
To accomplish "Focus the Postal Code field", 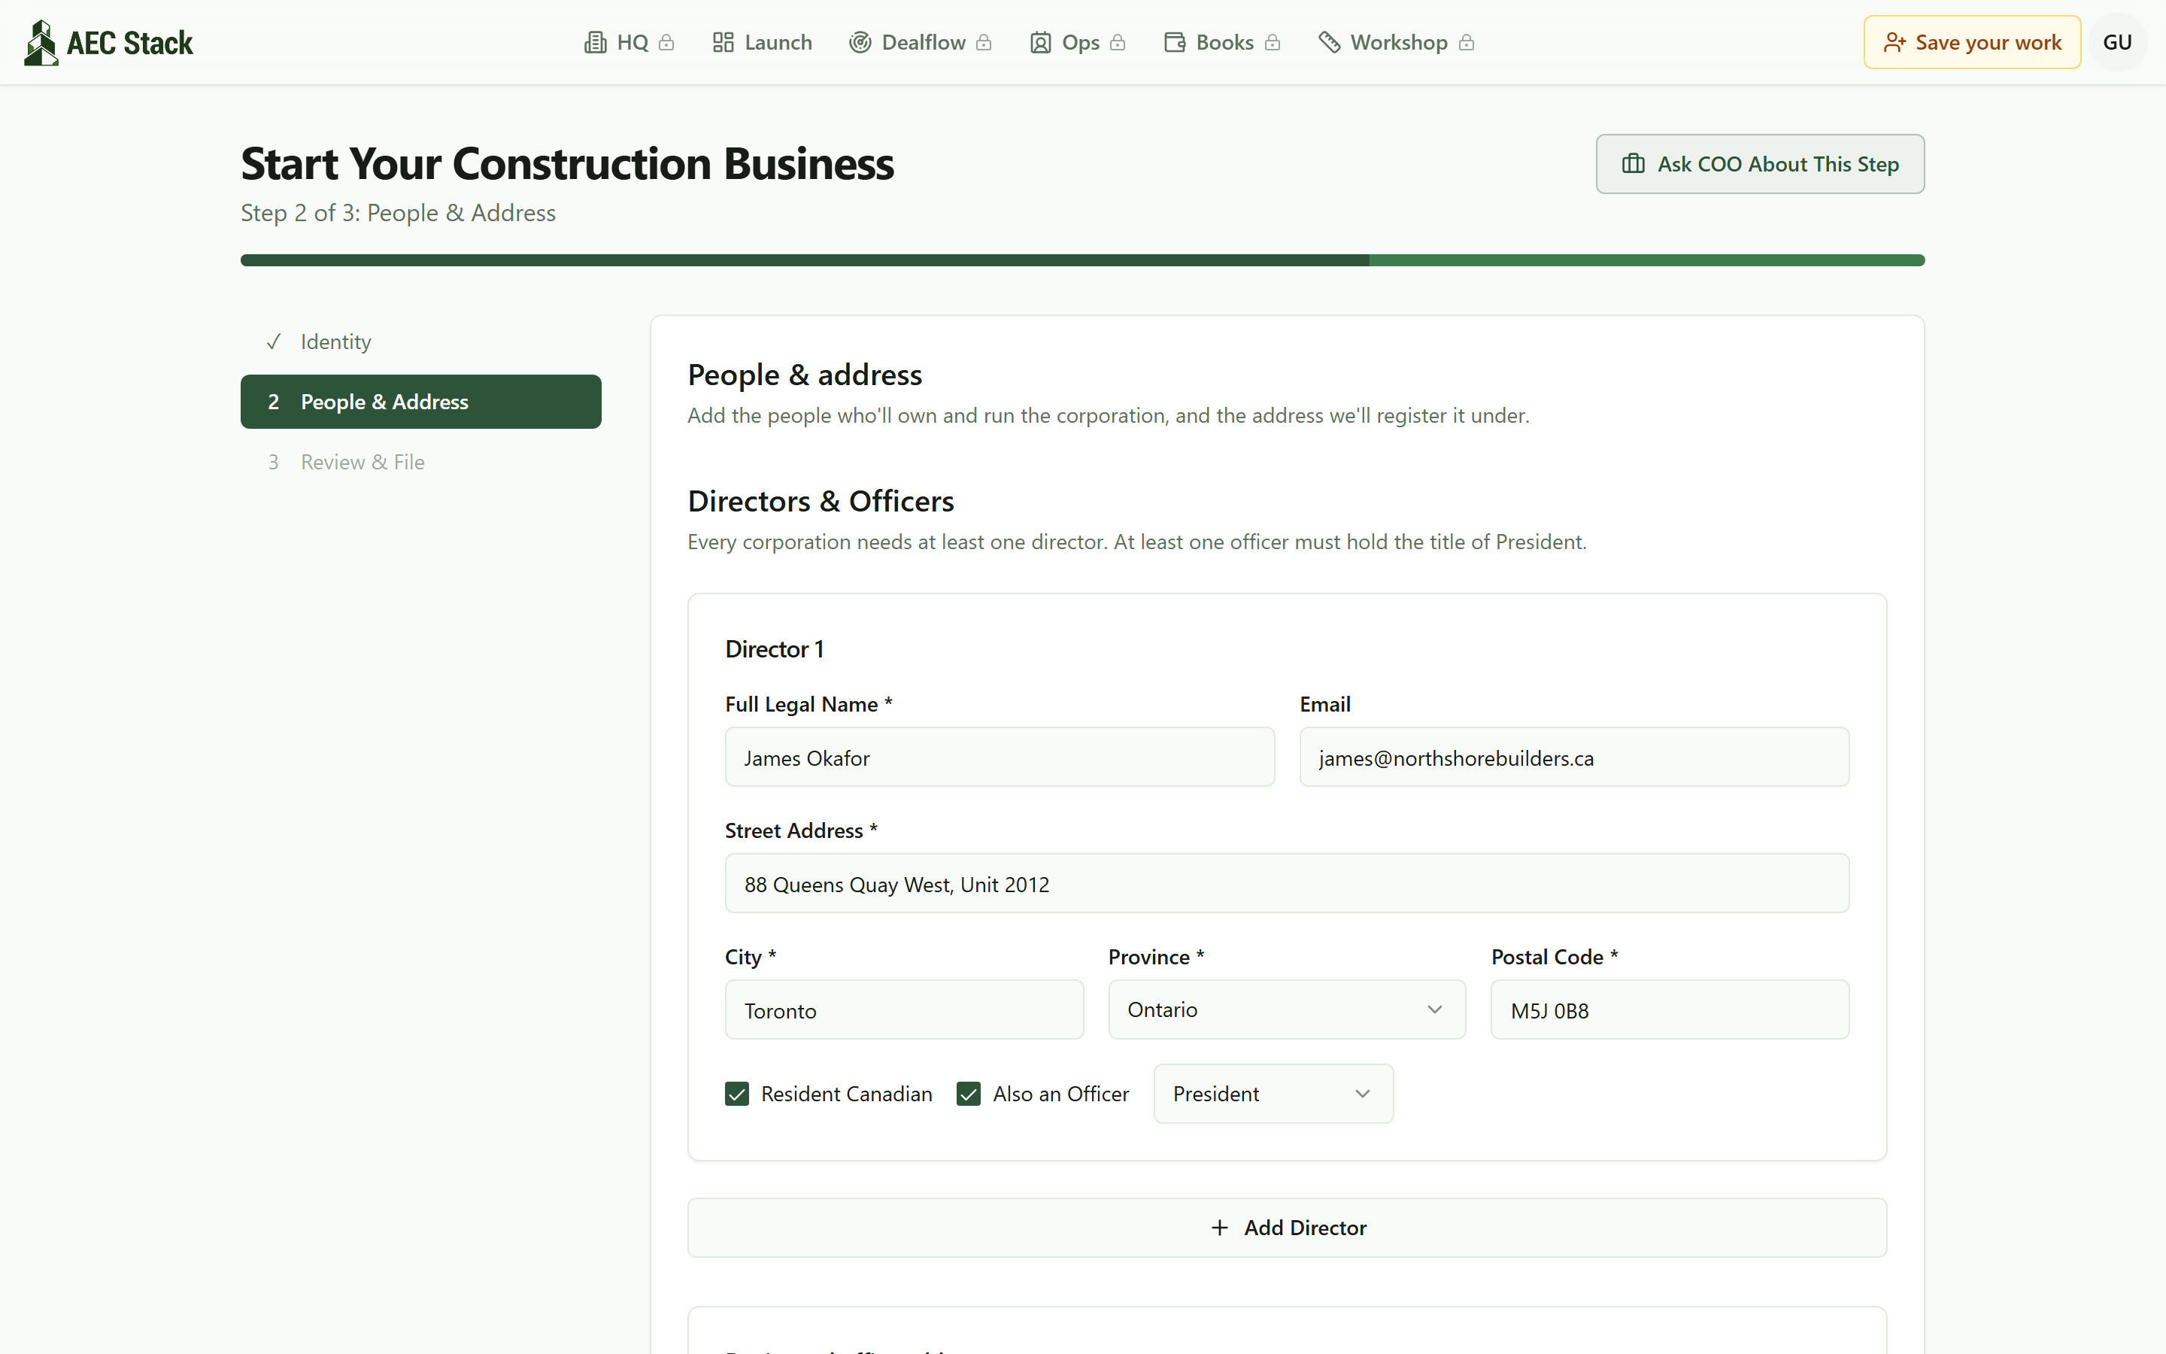I will [x=1670, y=1009].
